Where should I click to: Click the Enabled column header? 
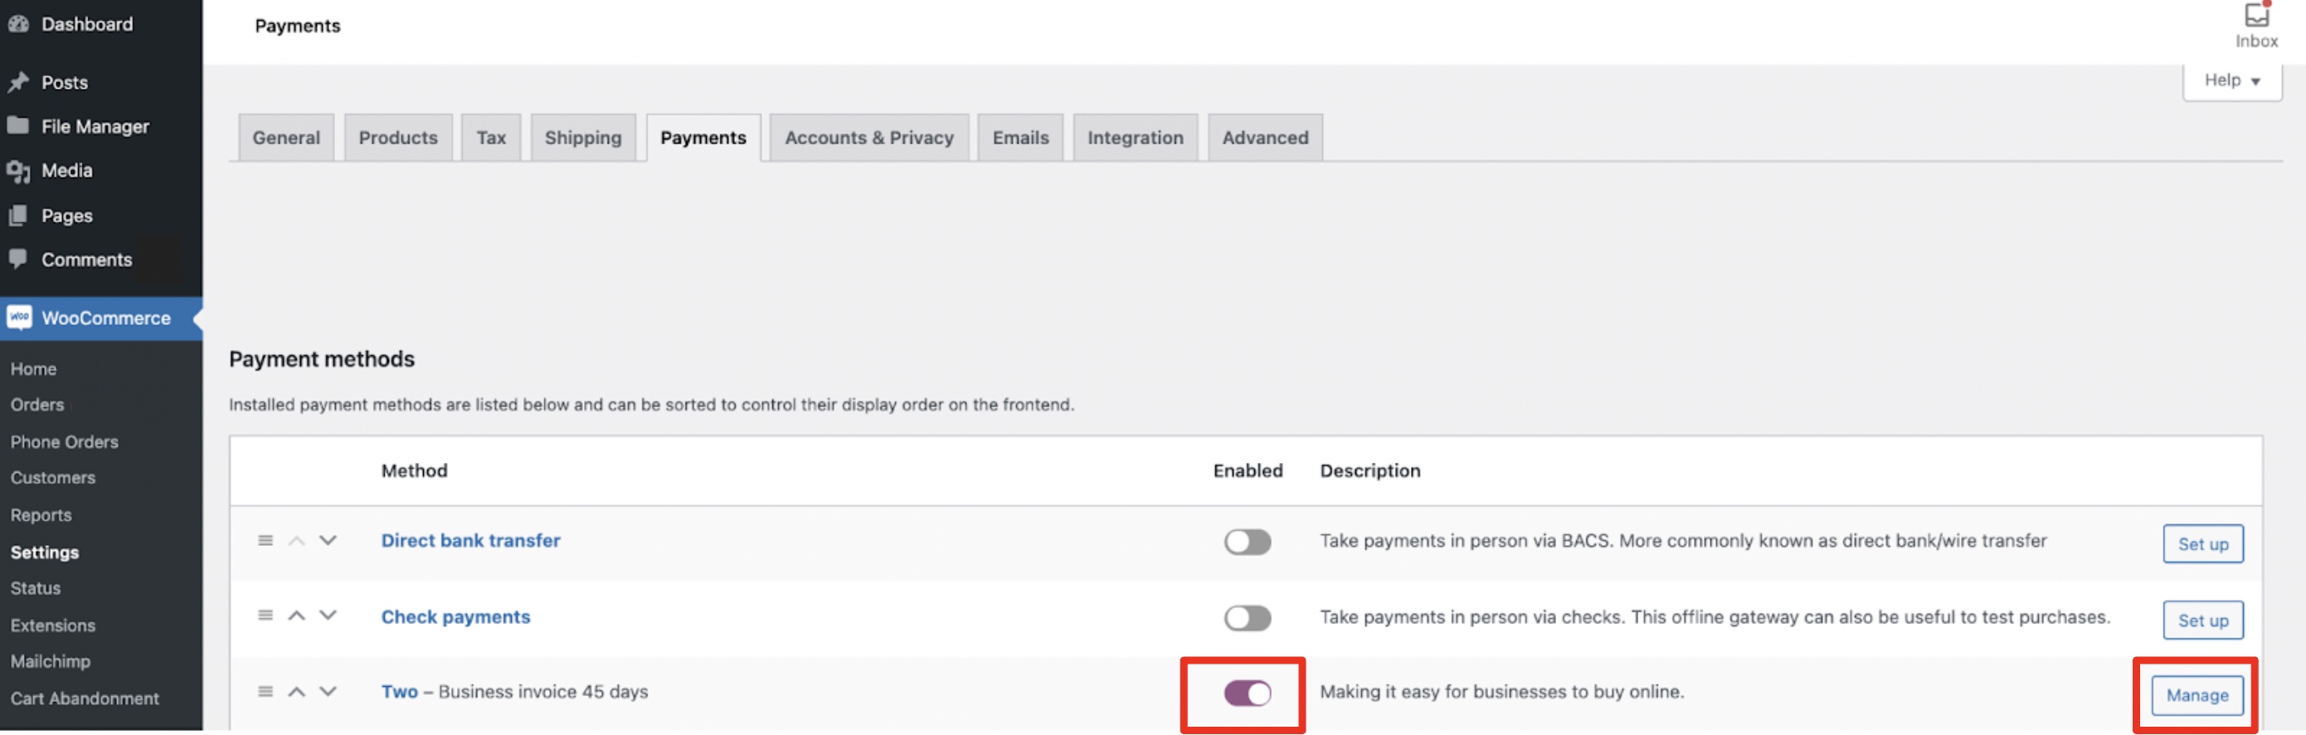1247,471
